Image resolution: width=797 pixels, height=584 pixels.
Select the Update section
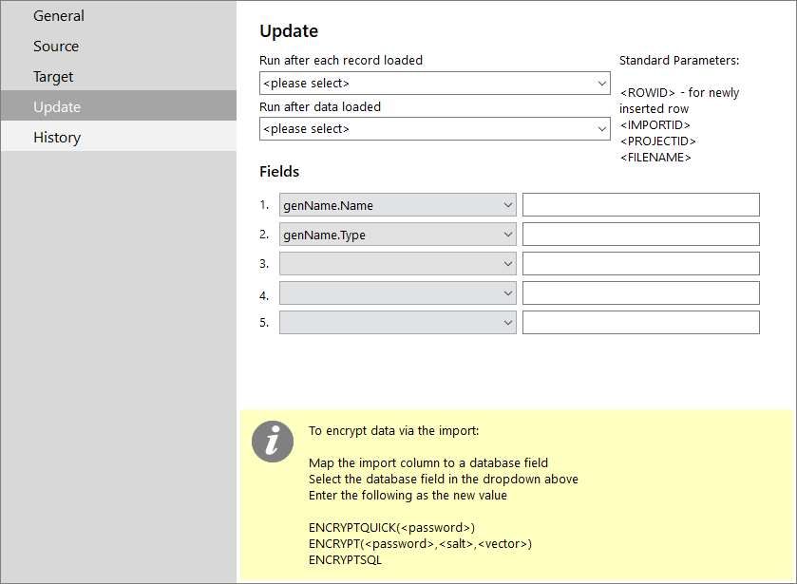pos(119,106)
